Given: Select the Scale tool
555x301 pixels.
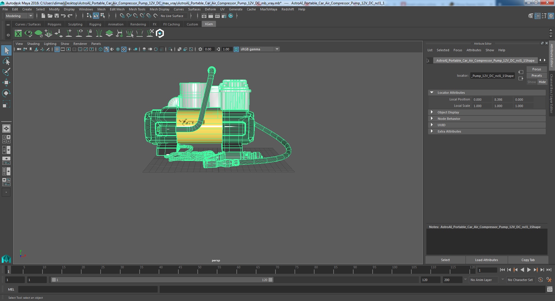Looking at the screenshot, I should click(x=6, y=104).
